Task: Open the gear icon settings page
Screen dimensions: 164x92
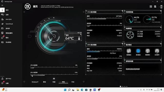Action: tap(2, 83)
